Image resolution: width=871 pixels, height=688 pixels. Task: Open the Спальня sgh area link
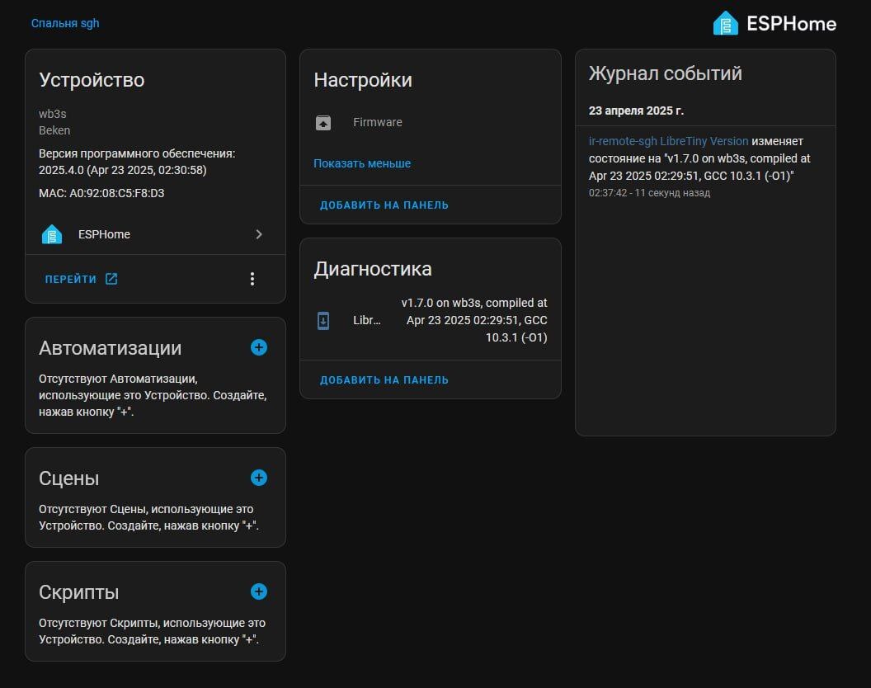point(65,23)
